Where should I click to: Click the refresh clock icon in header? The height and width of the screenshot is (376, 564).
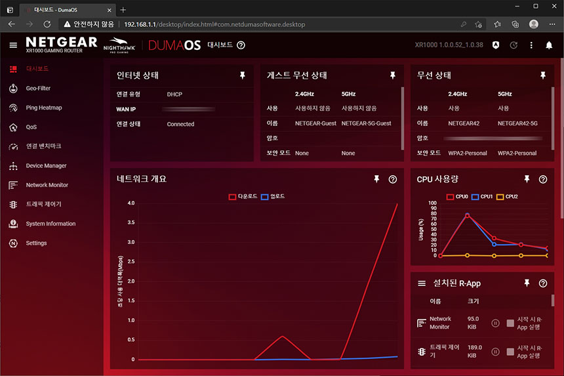point(514,45)
